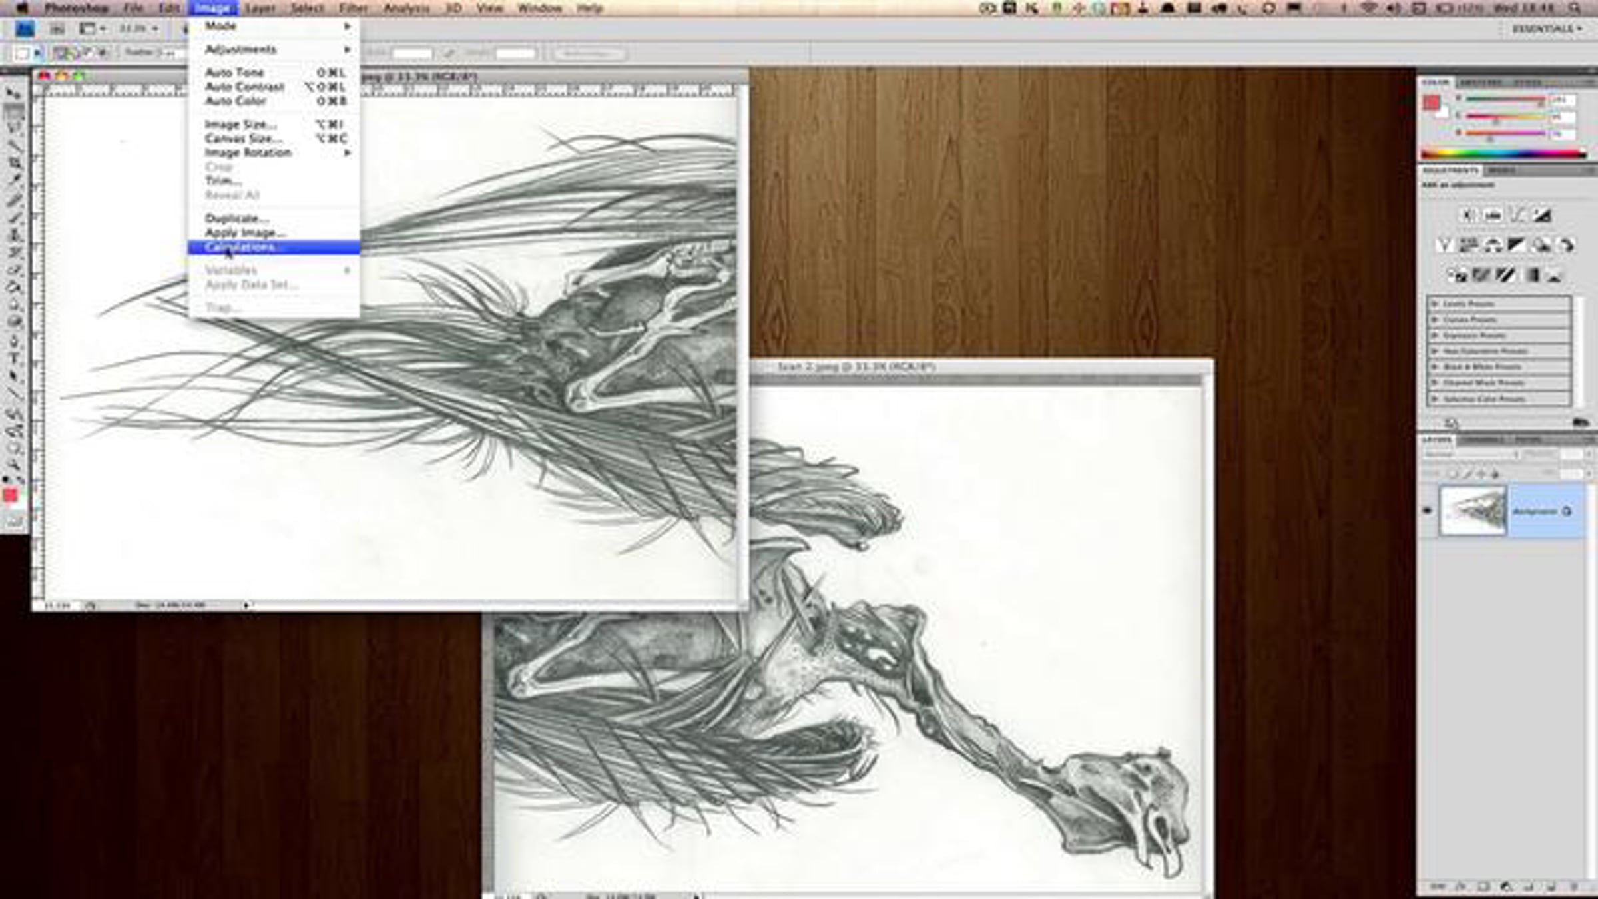Open the Filter menu
The height and width of the screenshot is (899, 1598).
click(353, 8)
